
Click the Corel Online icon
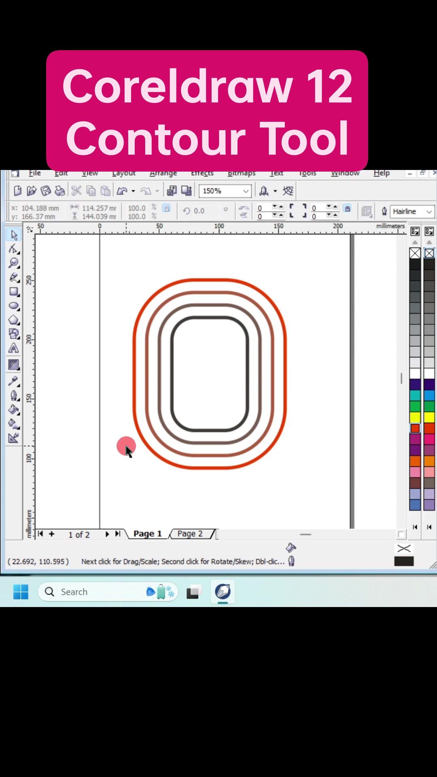tap(288, 191)
